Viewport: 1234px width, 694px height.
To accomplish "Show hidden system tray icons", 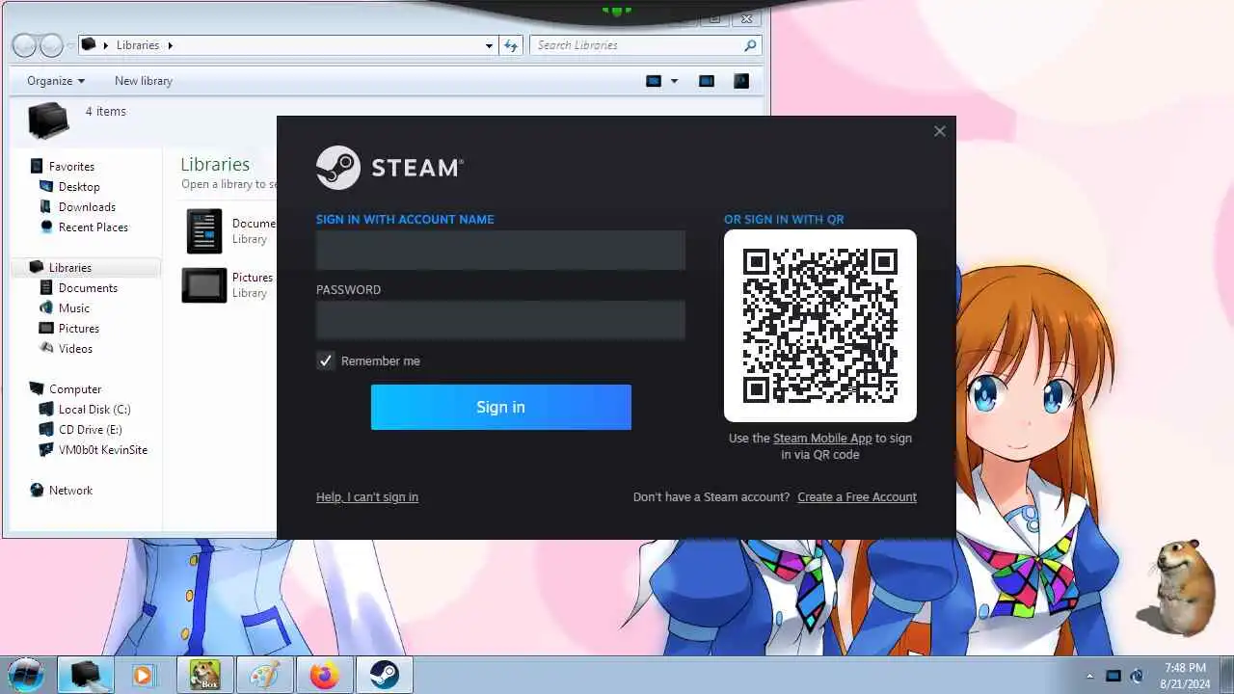I will (1090, 677).
